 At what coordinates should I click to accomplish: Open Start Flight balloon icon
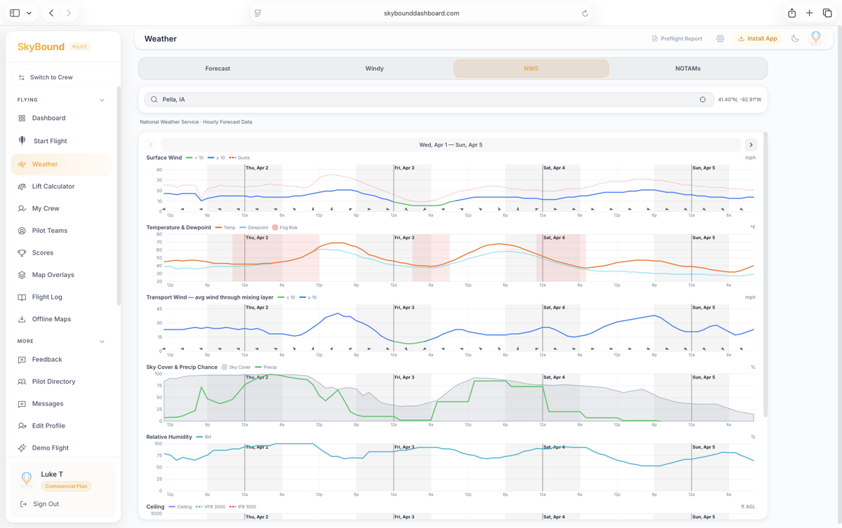[x=22, y=141]
